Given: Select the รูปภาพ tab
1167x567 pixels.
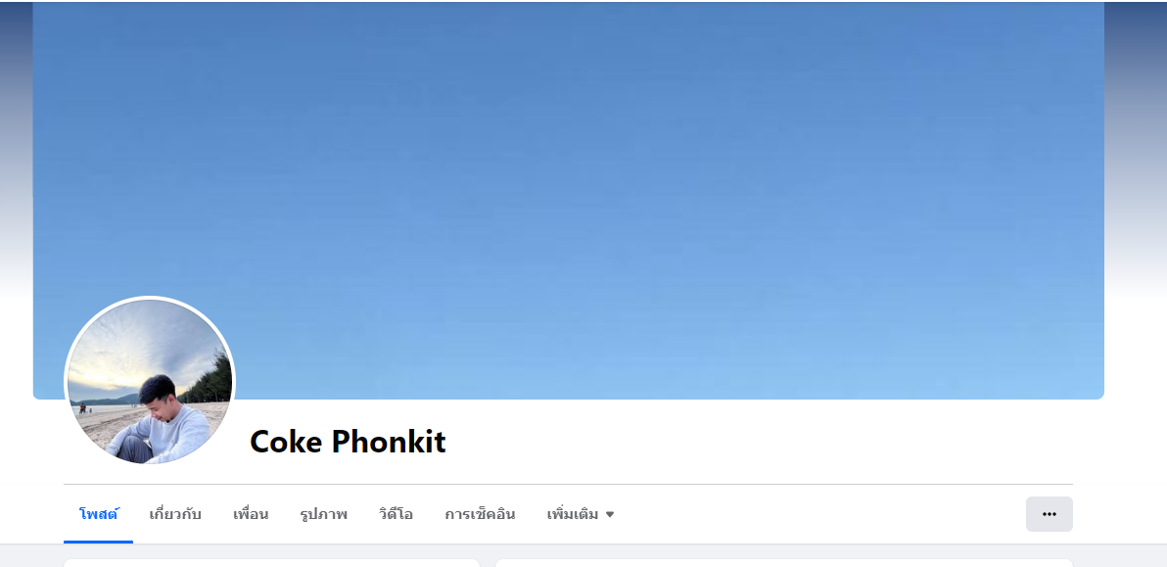Looking at the screenshot, I should click(324, 514).
